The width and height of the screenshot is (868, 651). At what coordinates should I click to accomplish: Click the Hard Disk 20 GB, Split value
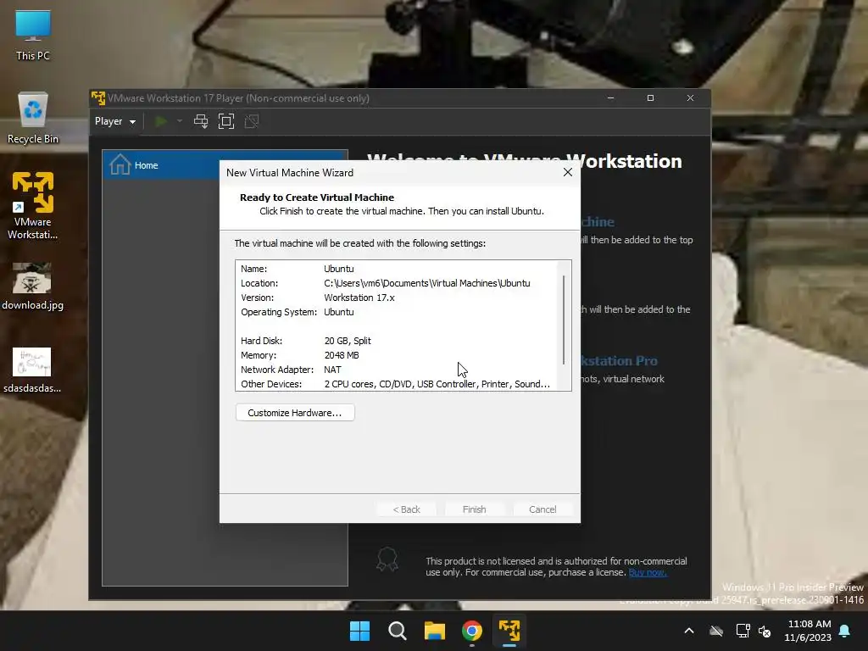(348, 341)
